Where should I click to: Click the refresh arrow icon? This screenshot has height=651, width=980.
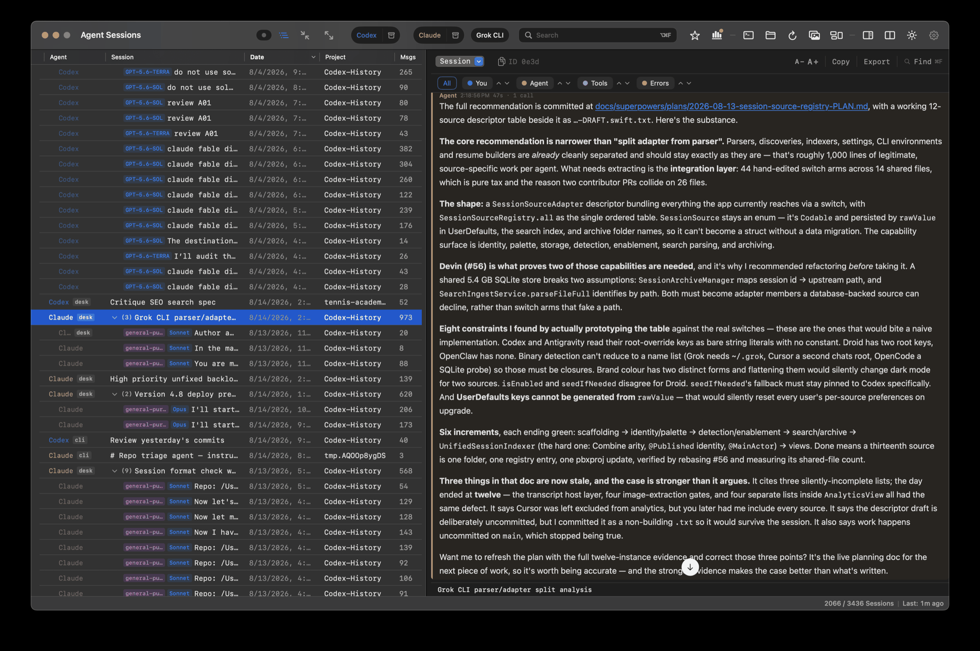coord(792,35)
